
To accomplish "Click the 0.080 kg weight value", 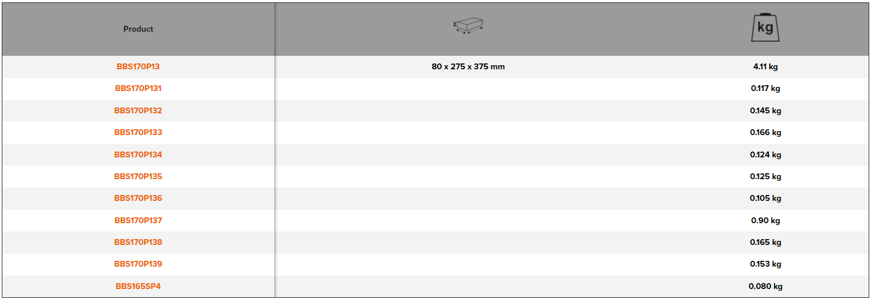I will coord(765,286).
